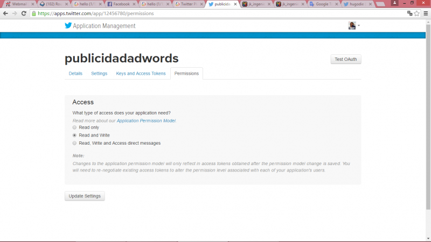Open the Application Permission Model link

pyautogui.click(x=146, y=120)
